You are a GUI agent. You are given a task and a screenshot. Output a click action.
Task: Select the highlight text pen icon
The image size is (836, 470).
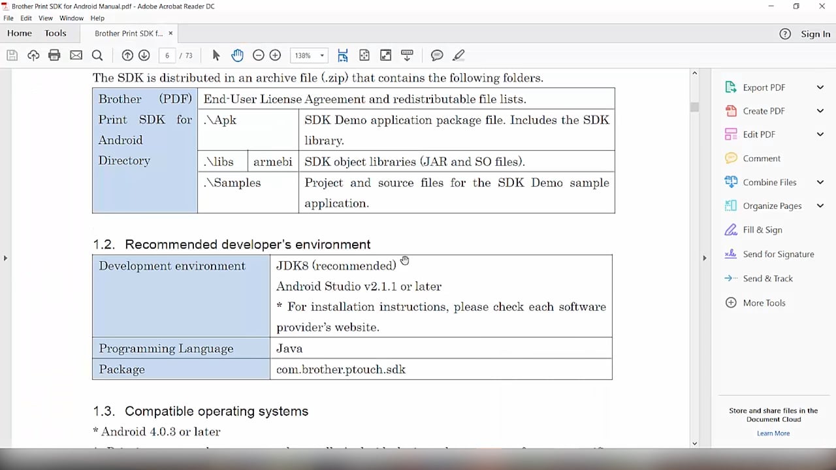pyautogui.click(x=458, y=55)
